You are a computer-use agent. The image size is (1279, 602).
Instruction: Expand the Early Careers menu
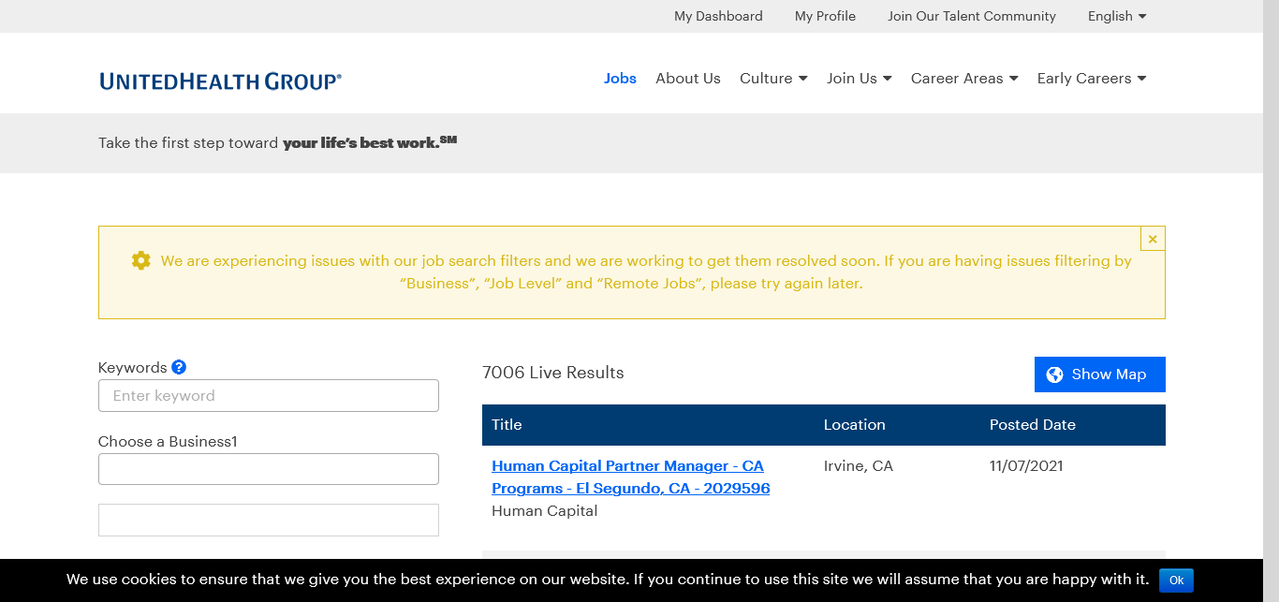tap(1091, 79)
